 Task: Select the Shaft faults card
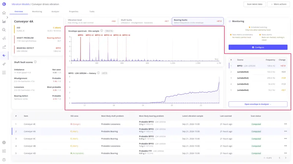tap(144, 21)
